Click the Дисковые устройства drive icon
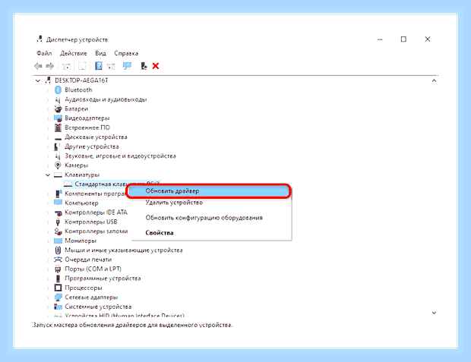This screenshot has width=471, height=362. 58,138
